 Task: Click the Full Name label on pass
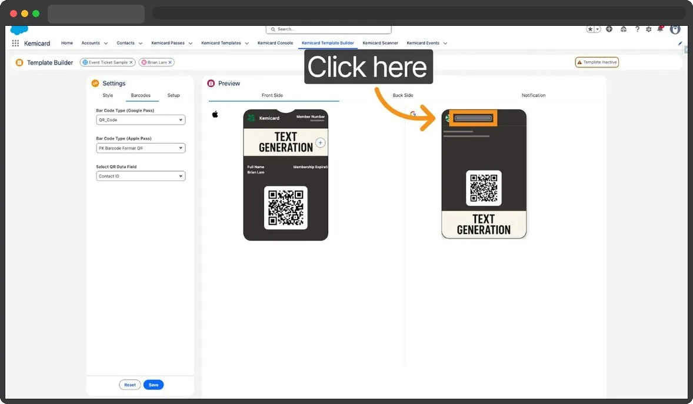pos(256,167)
